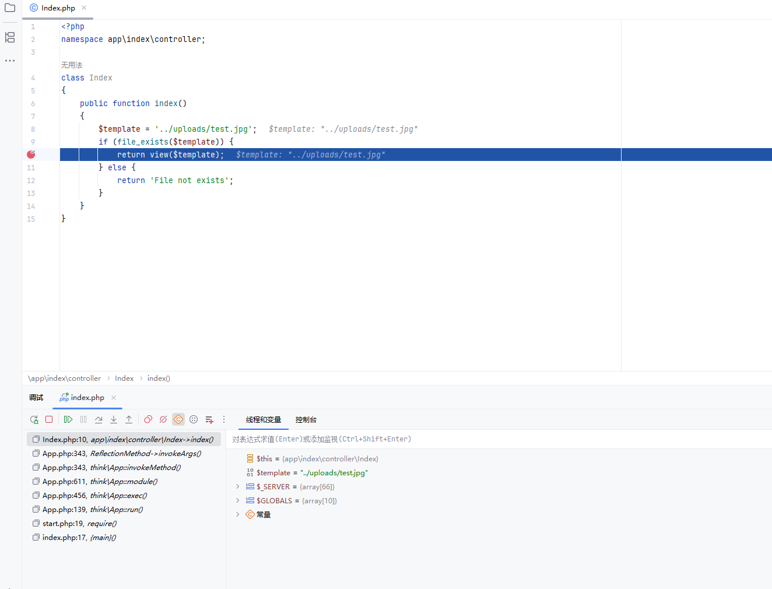
Task: Click the Step Out icon
Action: point(129,419)
